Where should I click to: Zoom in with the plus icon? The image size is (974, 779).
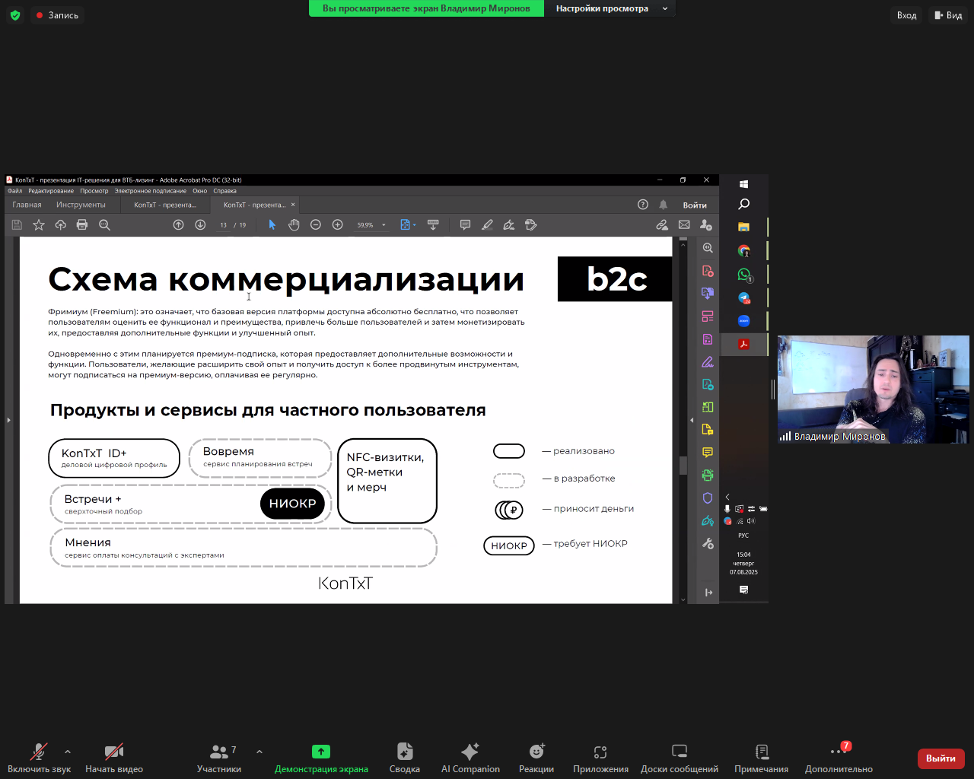pyautogui.click(x=337, y=224)
